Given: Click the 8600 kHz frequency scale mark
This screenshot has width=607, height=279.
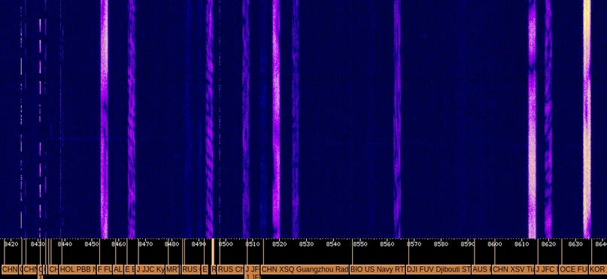Looking at the screenshot, I should click(x=494, y=244).
